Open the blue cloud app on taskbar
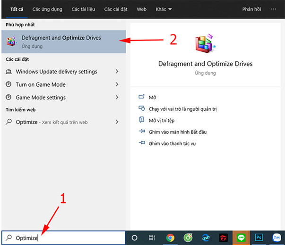The height and width of the screenshot is (245, 285). 206,238
